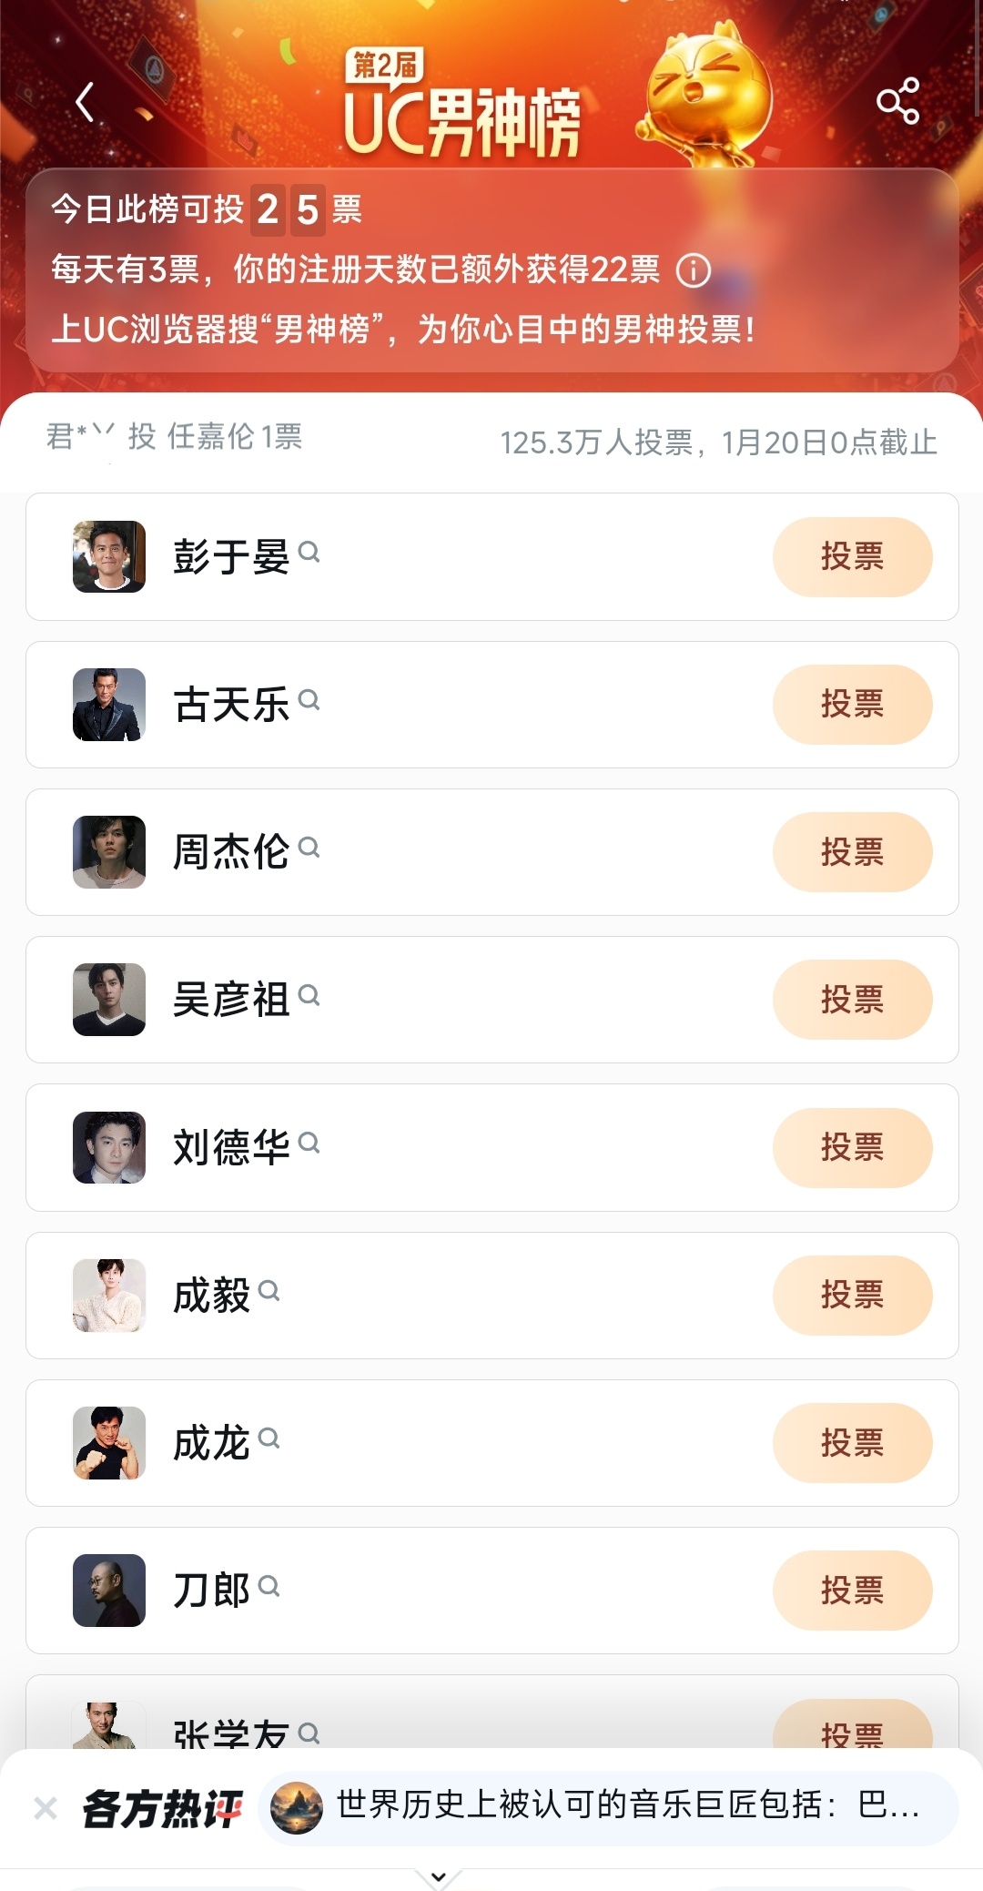Tap the back arrow icon
This screenshot has height=1891, width=983.
point(85,101)
